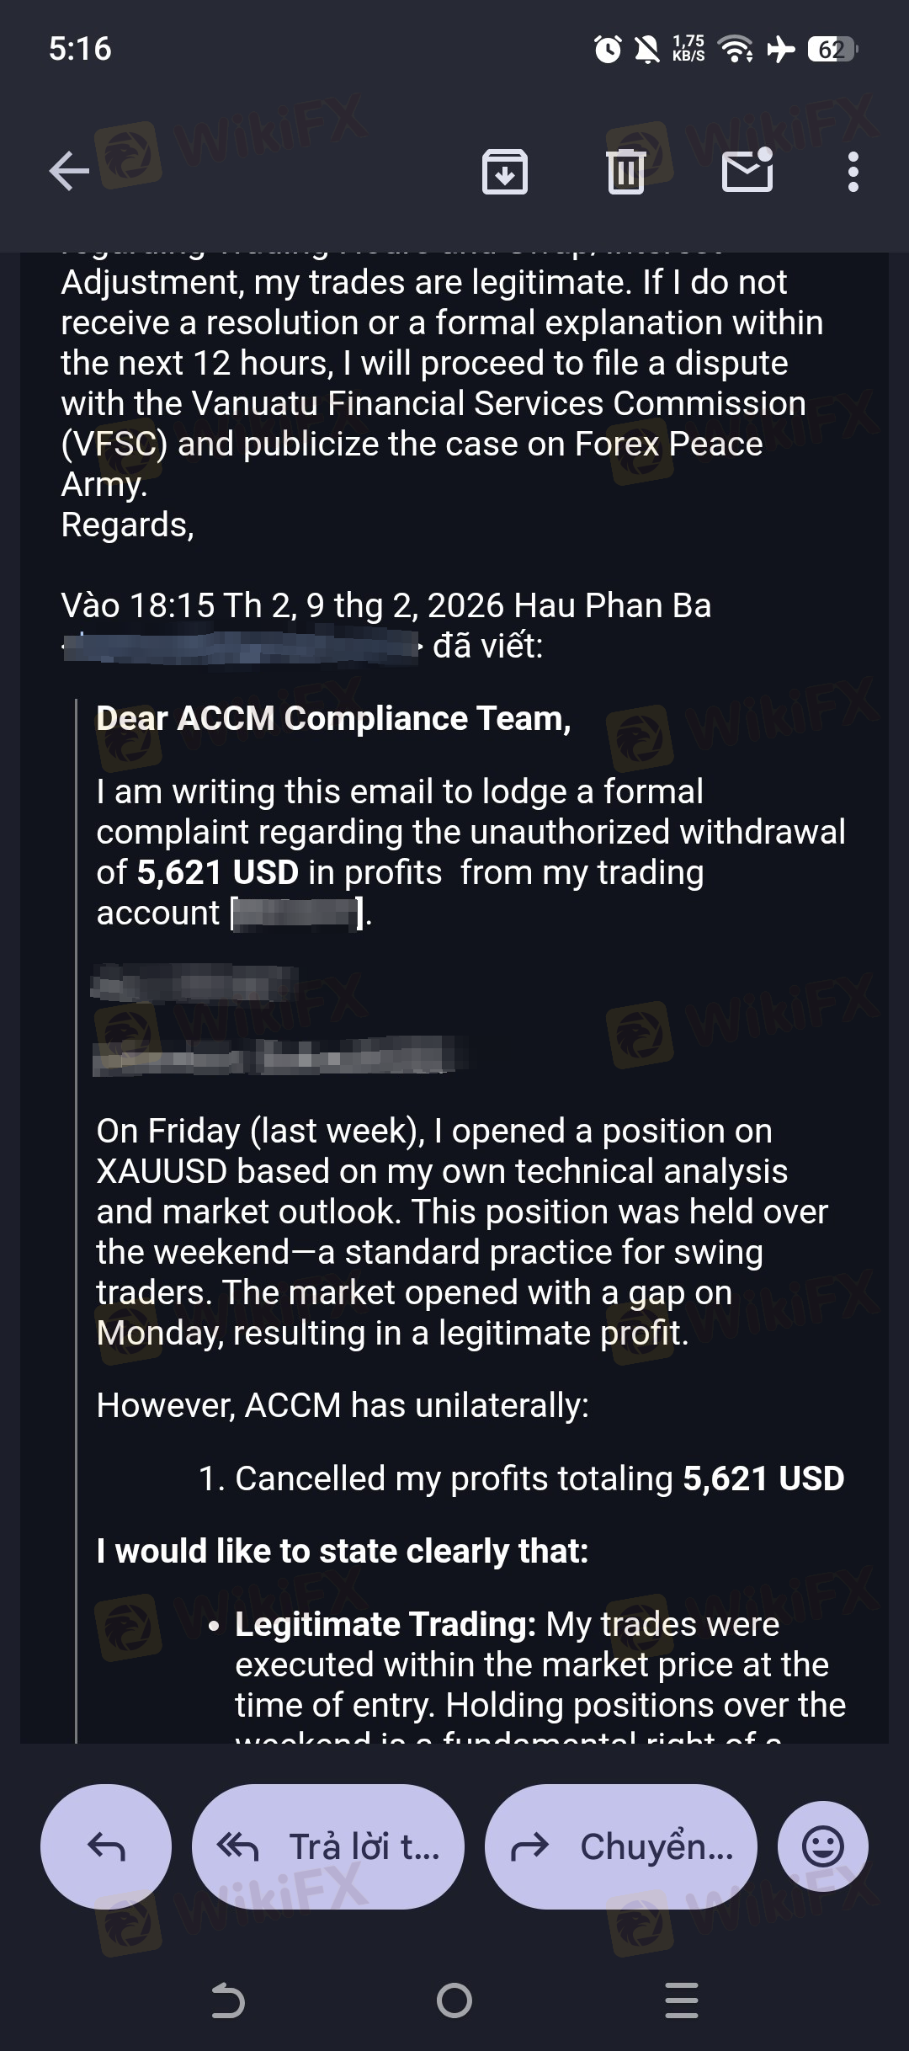909x2051 pixels.
Task: Delete the email with trash icon
Action: point(625,172)
